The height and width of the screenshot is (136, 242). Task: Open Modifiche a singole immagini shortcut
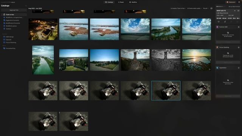tap(13, 17)
